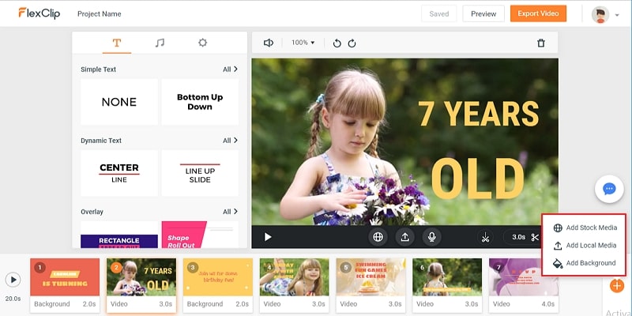
Task: Open the Settings gear tab
Action: (203, 43)
